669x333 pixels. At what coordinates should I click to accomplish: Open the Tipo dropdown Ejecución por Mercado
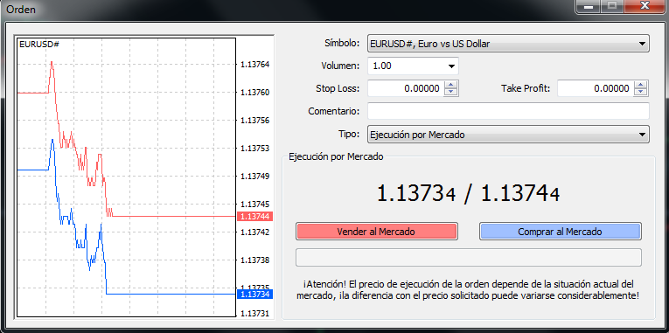tap(508, 135)
